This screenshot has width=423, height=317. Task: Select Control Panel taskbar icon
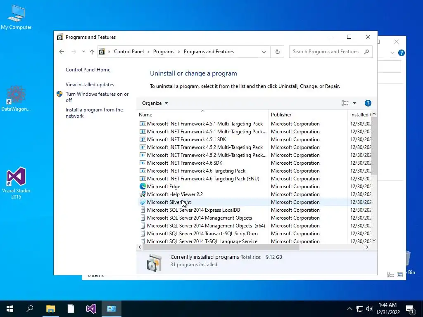(x=112, y=309)
